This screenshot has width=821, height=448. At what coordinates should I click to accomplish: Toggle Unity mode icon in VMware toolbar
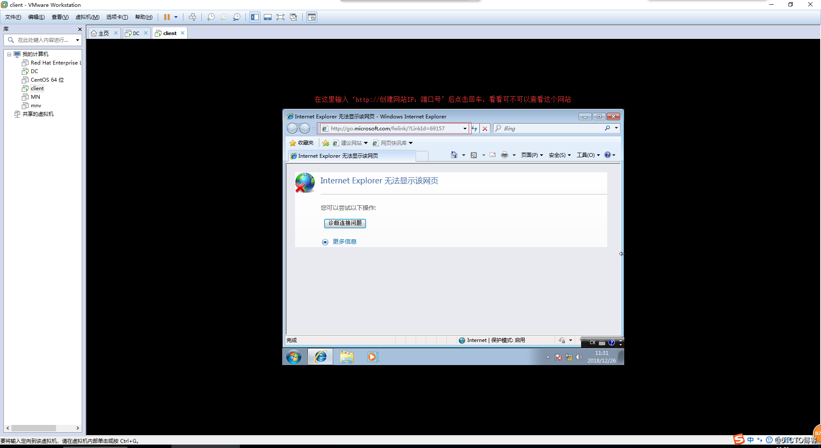[x=293, y=17]
